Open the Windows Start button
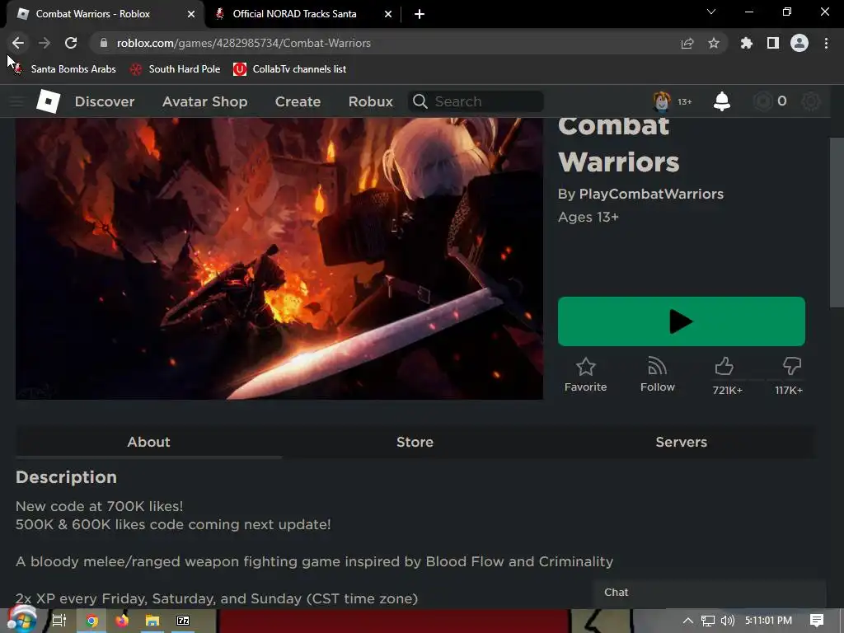 click(21, 621)
